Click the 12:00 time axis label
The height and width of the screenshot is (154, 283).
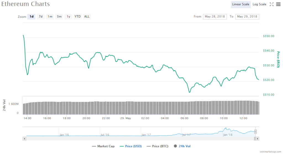pos(243,118)
